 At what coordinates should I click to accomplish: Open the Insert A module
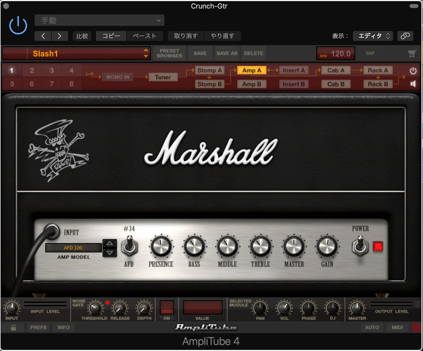[x=294, y=70]
